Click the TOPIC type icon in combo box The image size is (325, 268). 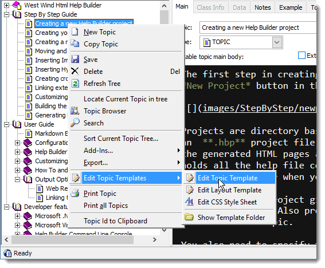pos(207,42)
